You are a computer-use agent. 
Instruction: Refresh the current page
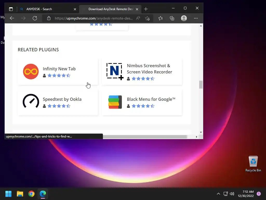(35, 18)
